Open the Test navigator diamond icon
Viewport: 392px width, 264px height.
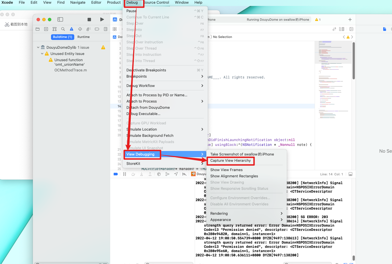(80, 29)
